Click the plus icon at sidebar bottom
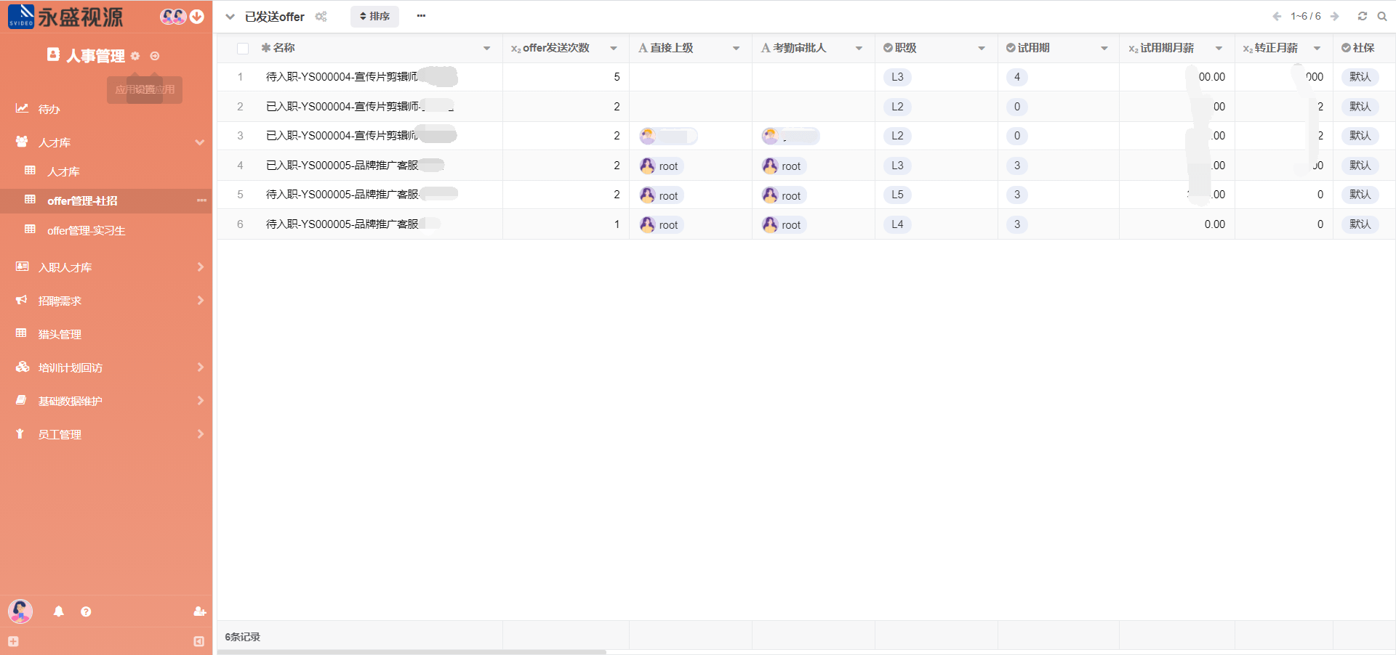This screenshot has width=1396, height=655. click(13, 641)
